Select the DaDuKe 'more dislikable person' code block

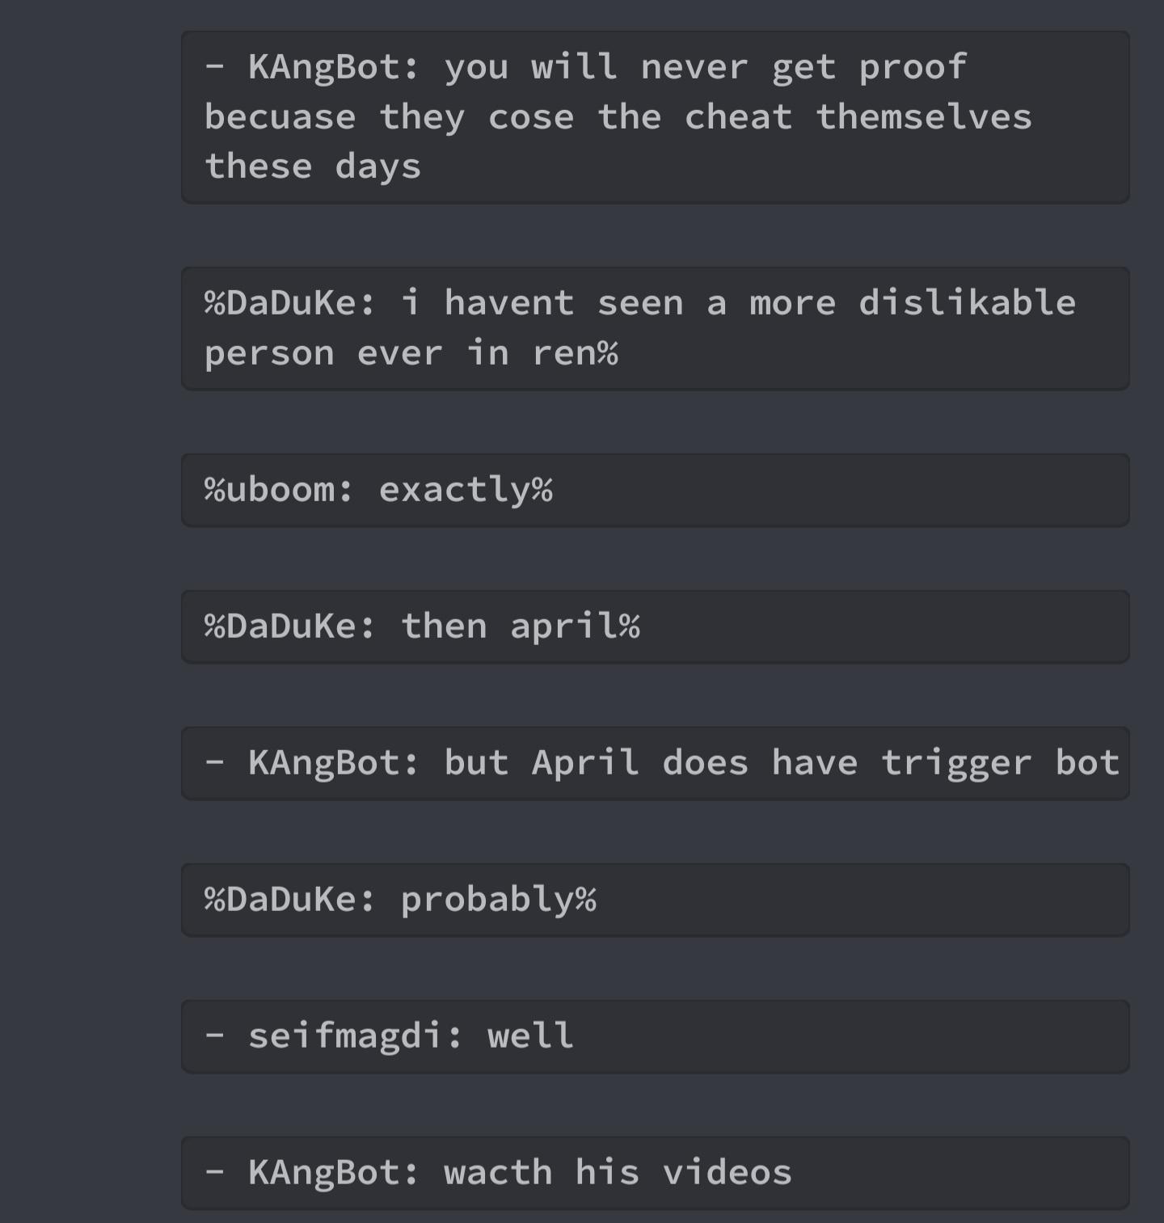(655, 329)
